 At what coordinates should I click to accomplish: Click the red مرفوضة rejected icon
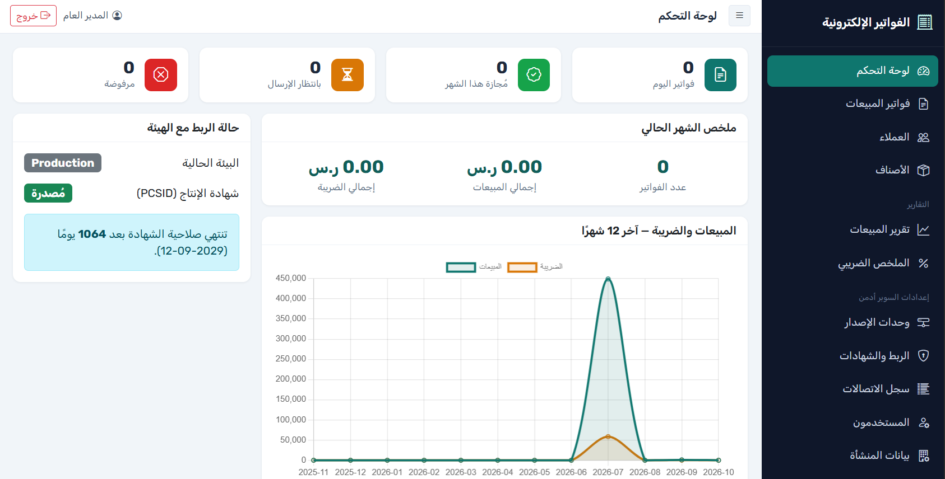pyautogui.click(x=161, y=74)
